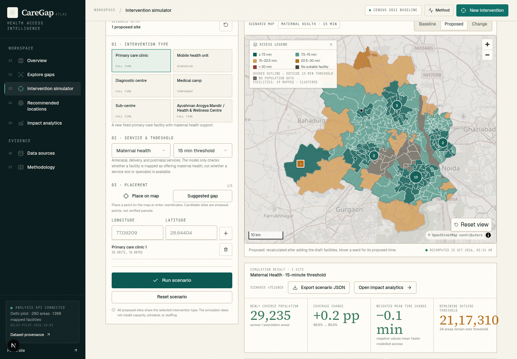Pick Ayushman Arogya Mandir option

tap(202, 111)
